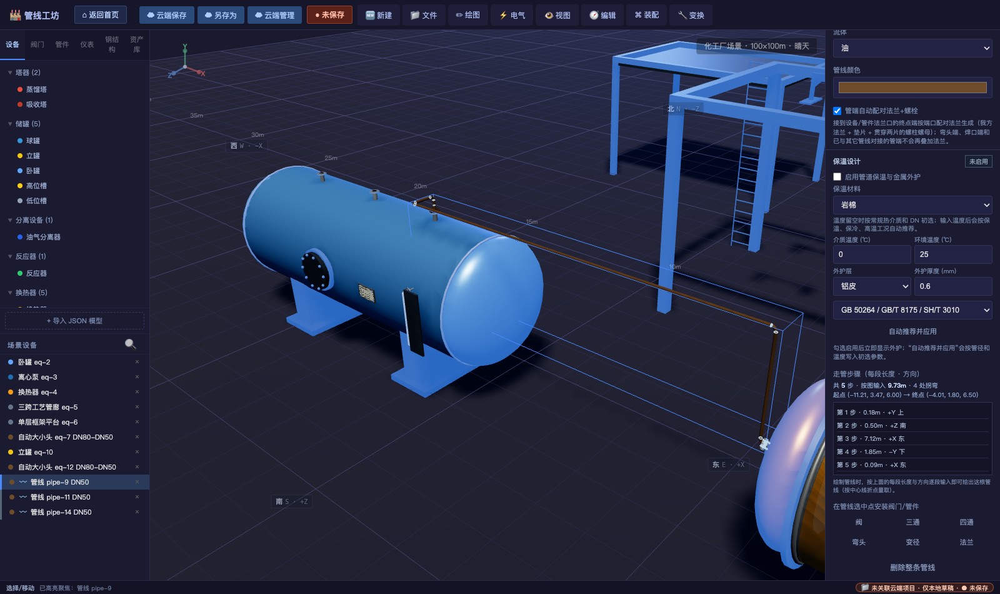Click the 介质温度 input field
The width and height of the screenshot is (1000, 594).
pyautogui.click(x=872, y=254)
